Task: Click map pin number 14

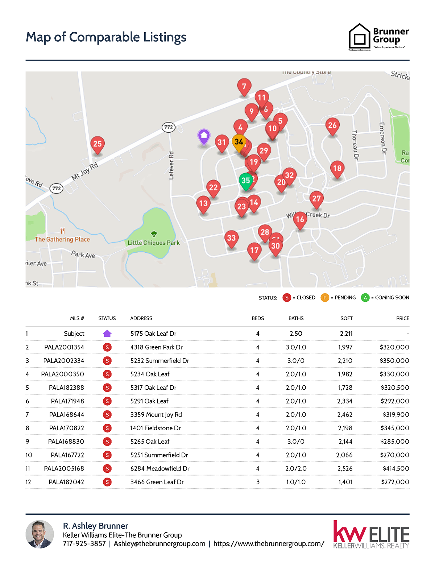Action: 254,204
